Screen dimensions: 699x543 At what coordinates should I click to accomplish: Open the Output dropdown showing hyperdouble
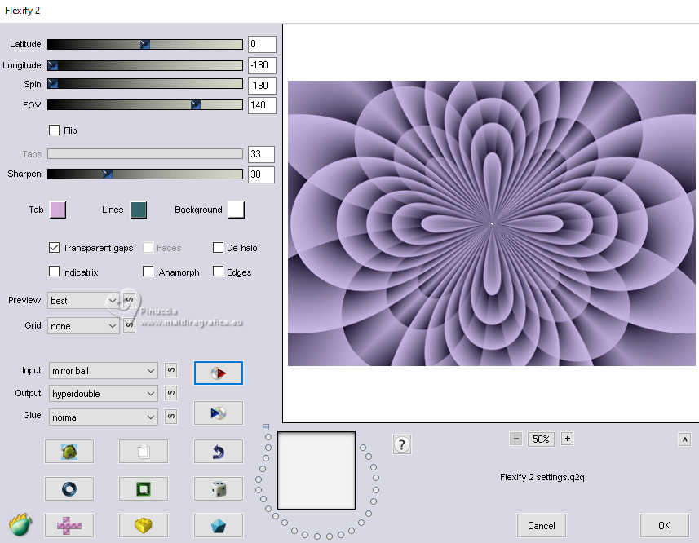103,393
